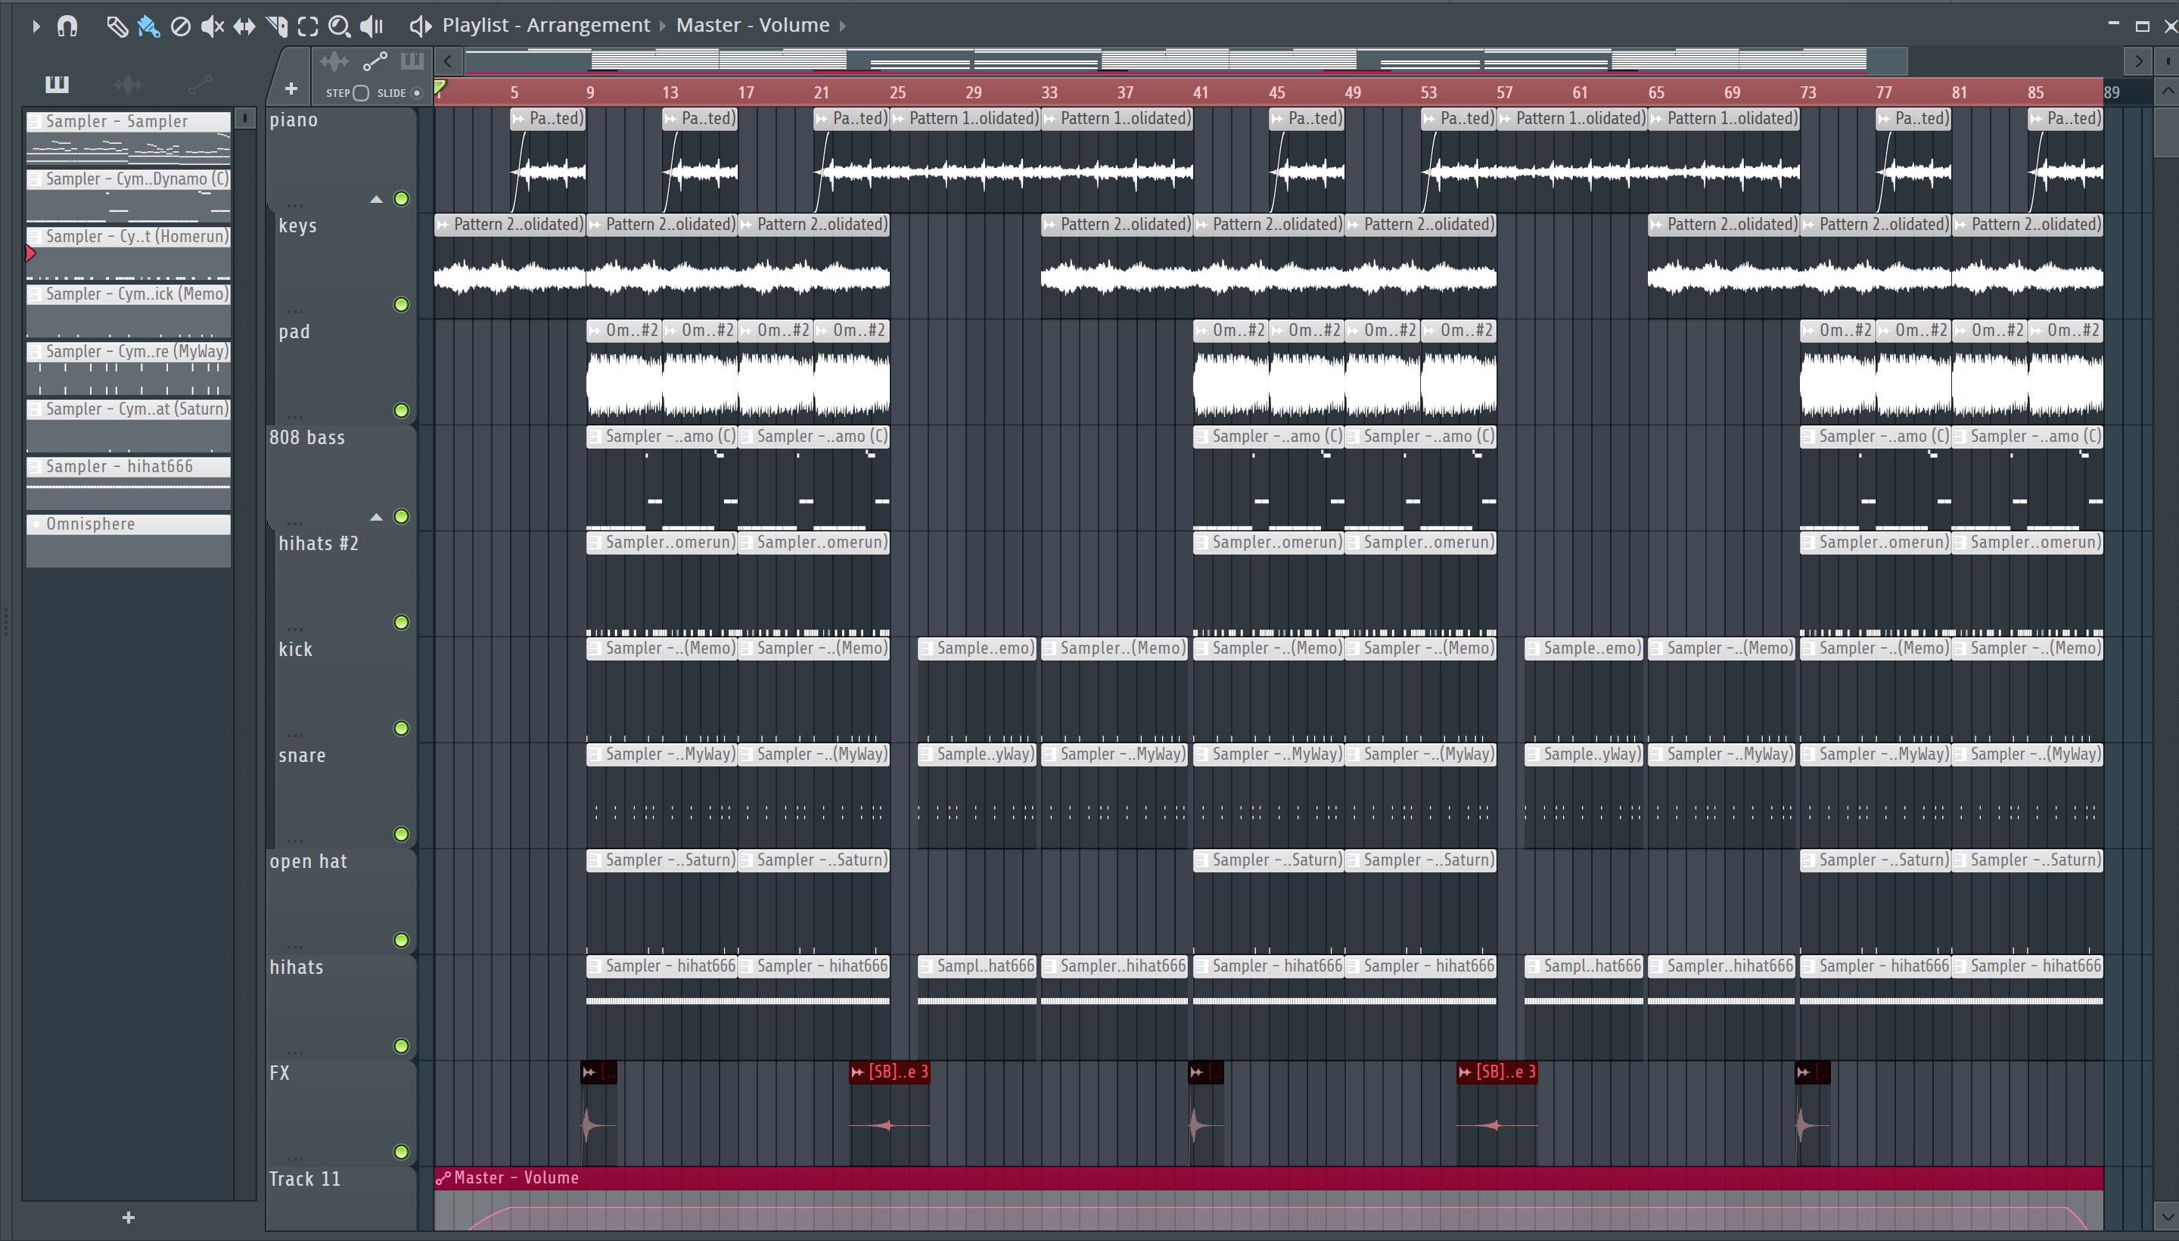Open the playlist options menu arrow
Screen dimensions: 2179x1241
36,26
